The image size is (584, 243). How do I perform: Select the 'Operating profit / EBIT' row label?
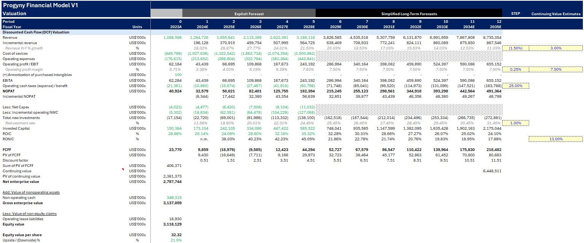point(21,64)
